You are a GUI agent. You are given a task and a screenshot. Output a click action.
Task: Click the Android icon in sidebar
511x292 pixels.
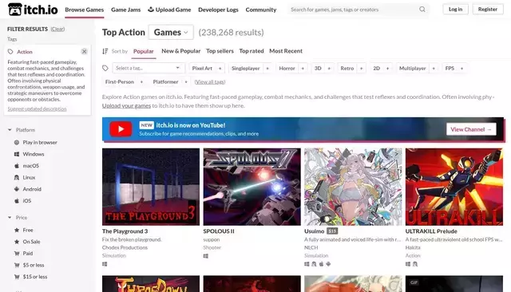coord(17,189)
